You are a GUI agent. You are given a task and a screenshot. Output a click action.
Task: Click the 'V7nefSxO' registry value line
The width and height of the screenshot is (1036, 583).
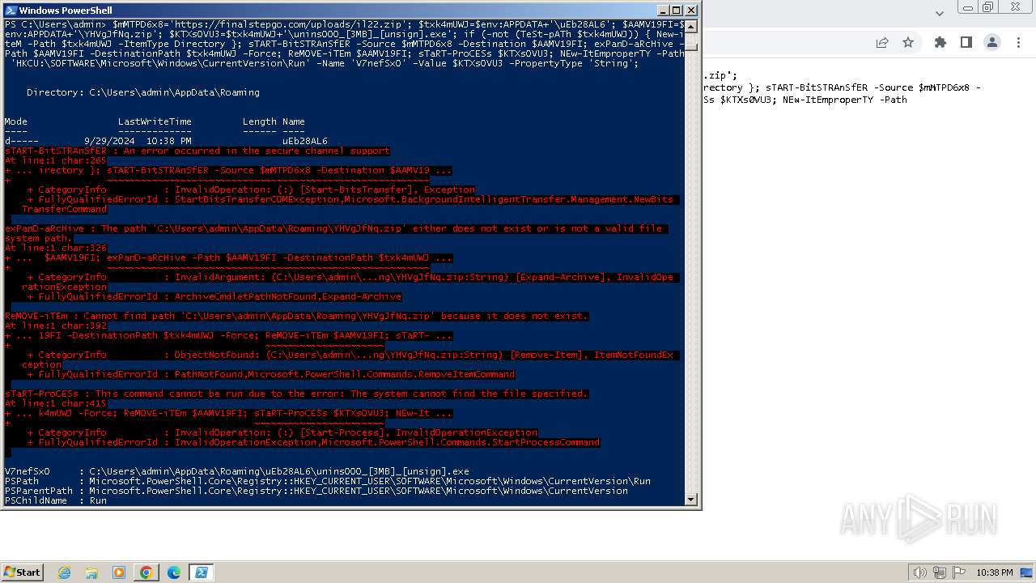pos(236,471)
